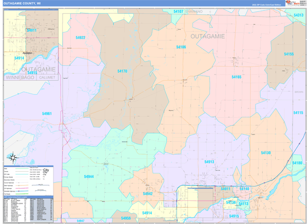The width and height of the screenshot is (308, 224).
Task: Click the 54961 ZIP code label
Action: tap(47, 114)
